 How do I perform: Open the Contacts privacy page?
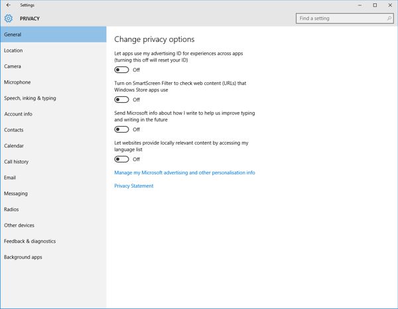14,130
